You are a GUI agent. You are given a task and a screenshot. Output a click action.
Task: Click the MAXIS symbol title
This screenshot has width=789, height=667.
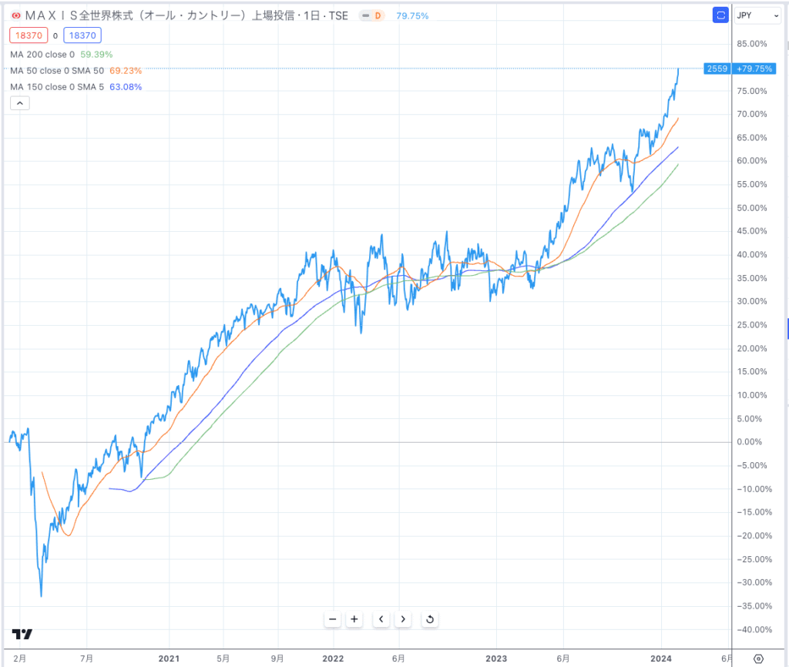[186, 15]
